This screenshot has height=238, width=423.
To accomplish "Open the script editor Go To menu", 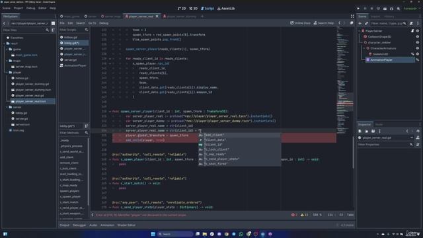I will 92,23.
